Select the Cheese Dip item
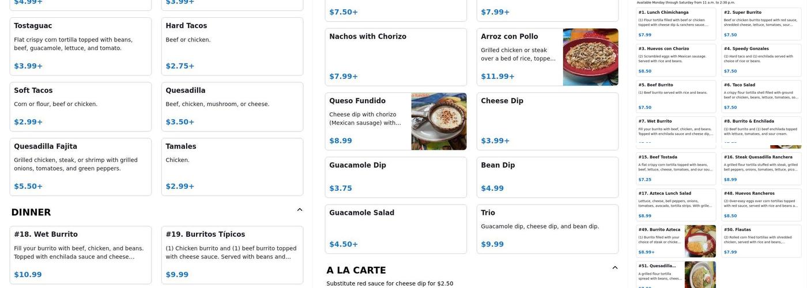This screenshot has height=288, width=807. (548, 122)
